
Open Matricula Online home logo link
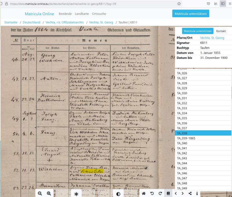tap(39, 14)
